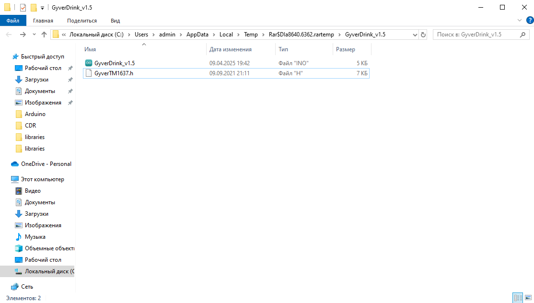Sort files by the Size column

(x=346, y=49)
